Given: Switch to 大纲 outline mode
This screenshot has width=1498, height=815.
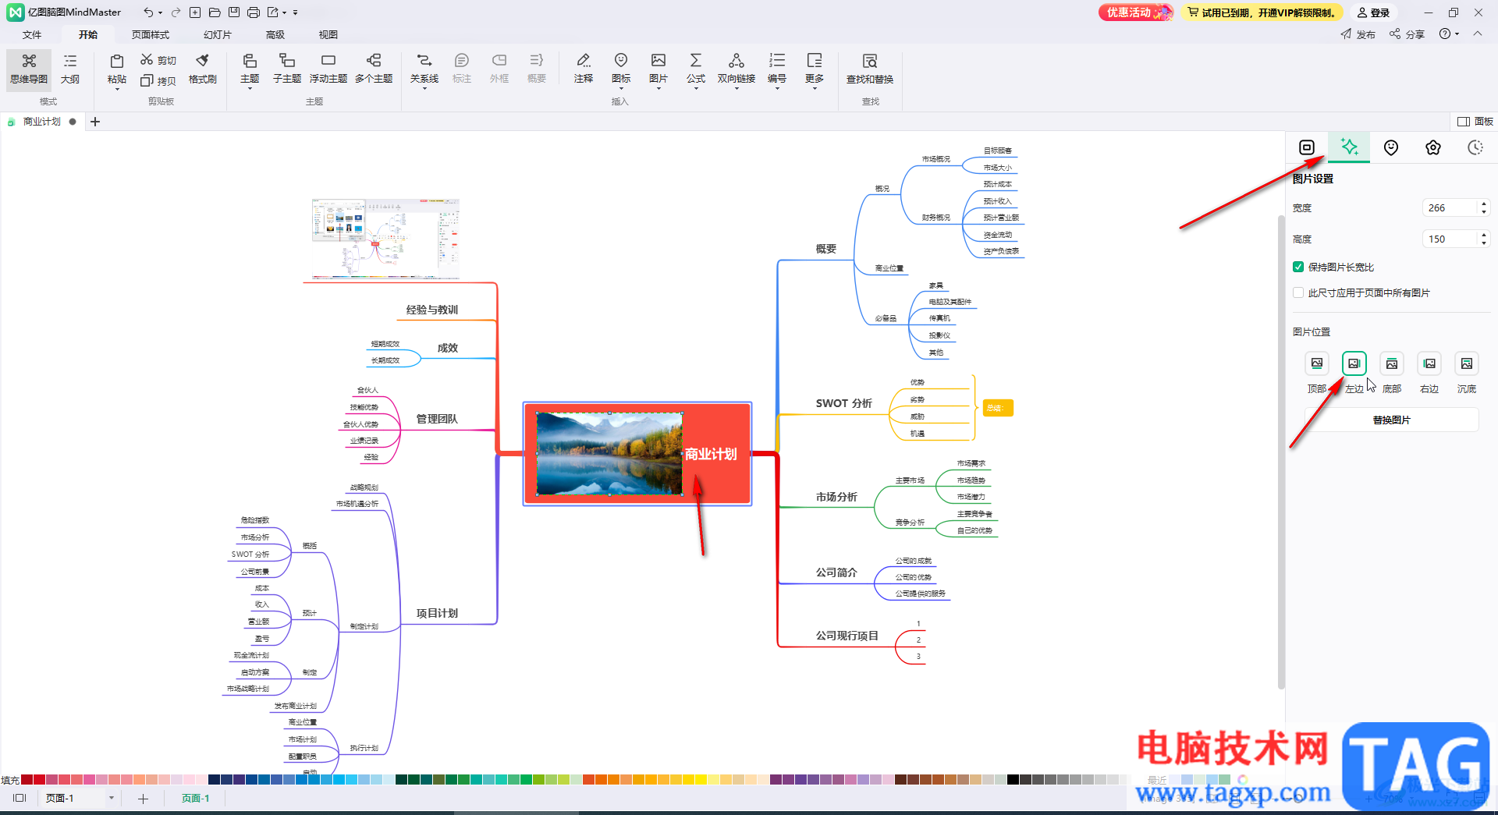Looking at the screenshot, I should point(70,69).
